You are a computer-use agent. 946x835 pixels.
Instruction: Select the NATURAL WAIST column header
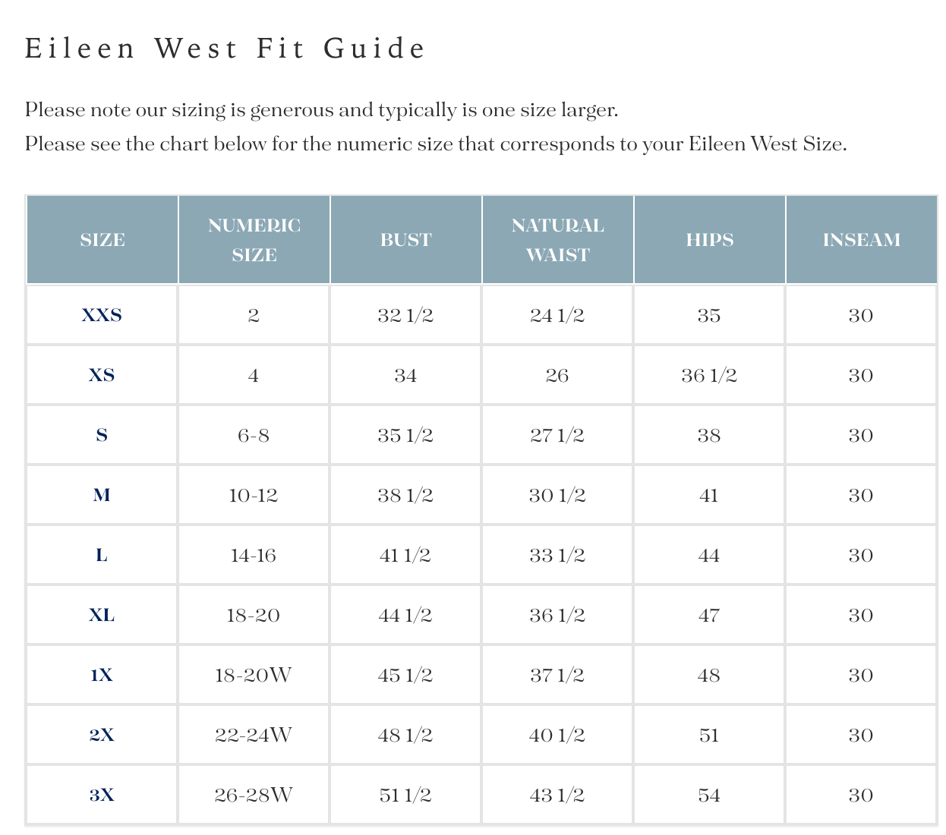(x=558, y=240)
